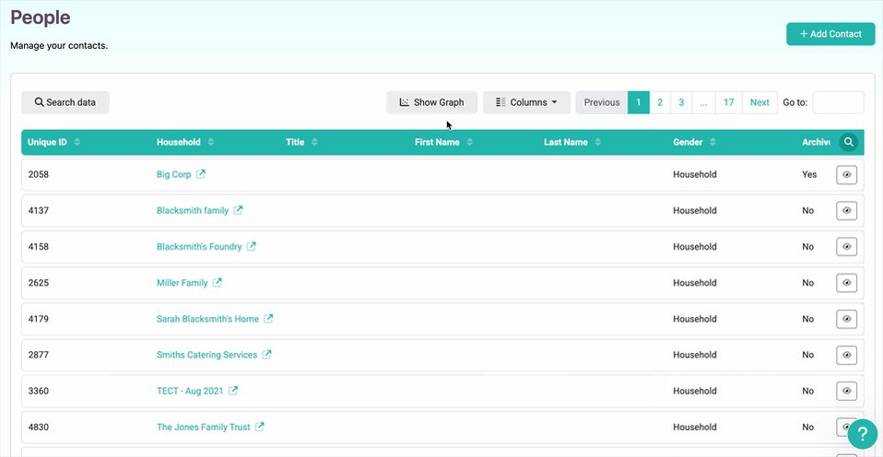Click the Show Graph button
The height and width of the screenshot is (457, 883).
[x=432, y=102]
